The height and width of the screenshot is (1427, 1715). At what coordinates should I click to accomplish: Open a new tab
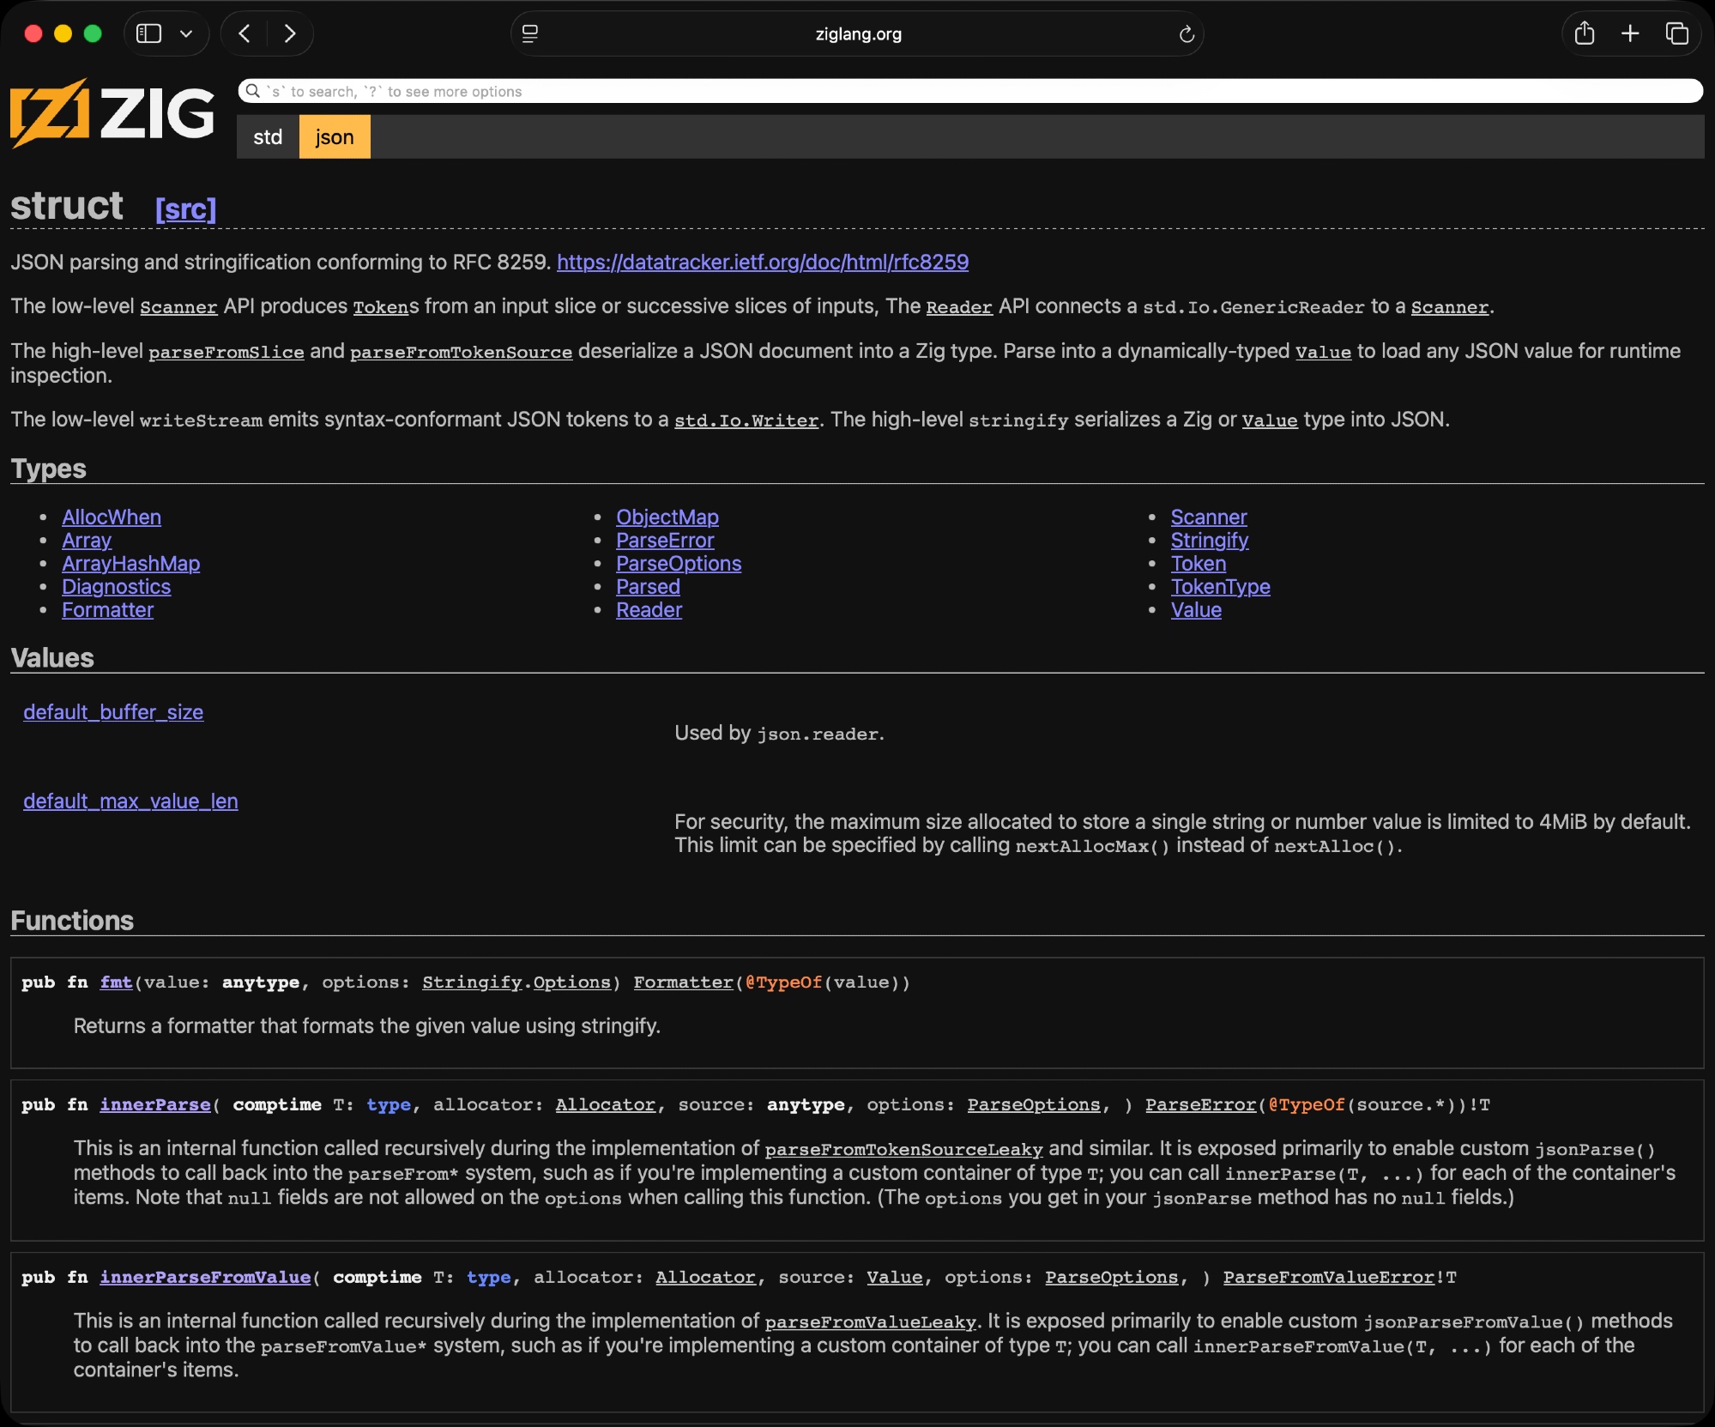click(1630, 33)
